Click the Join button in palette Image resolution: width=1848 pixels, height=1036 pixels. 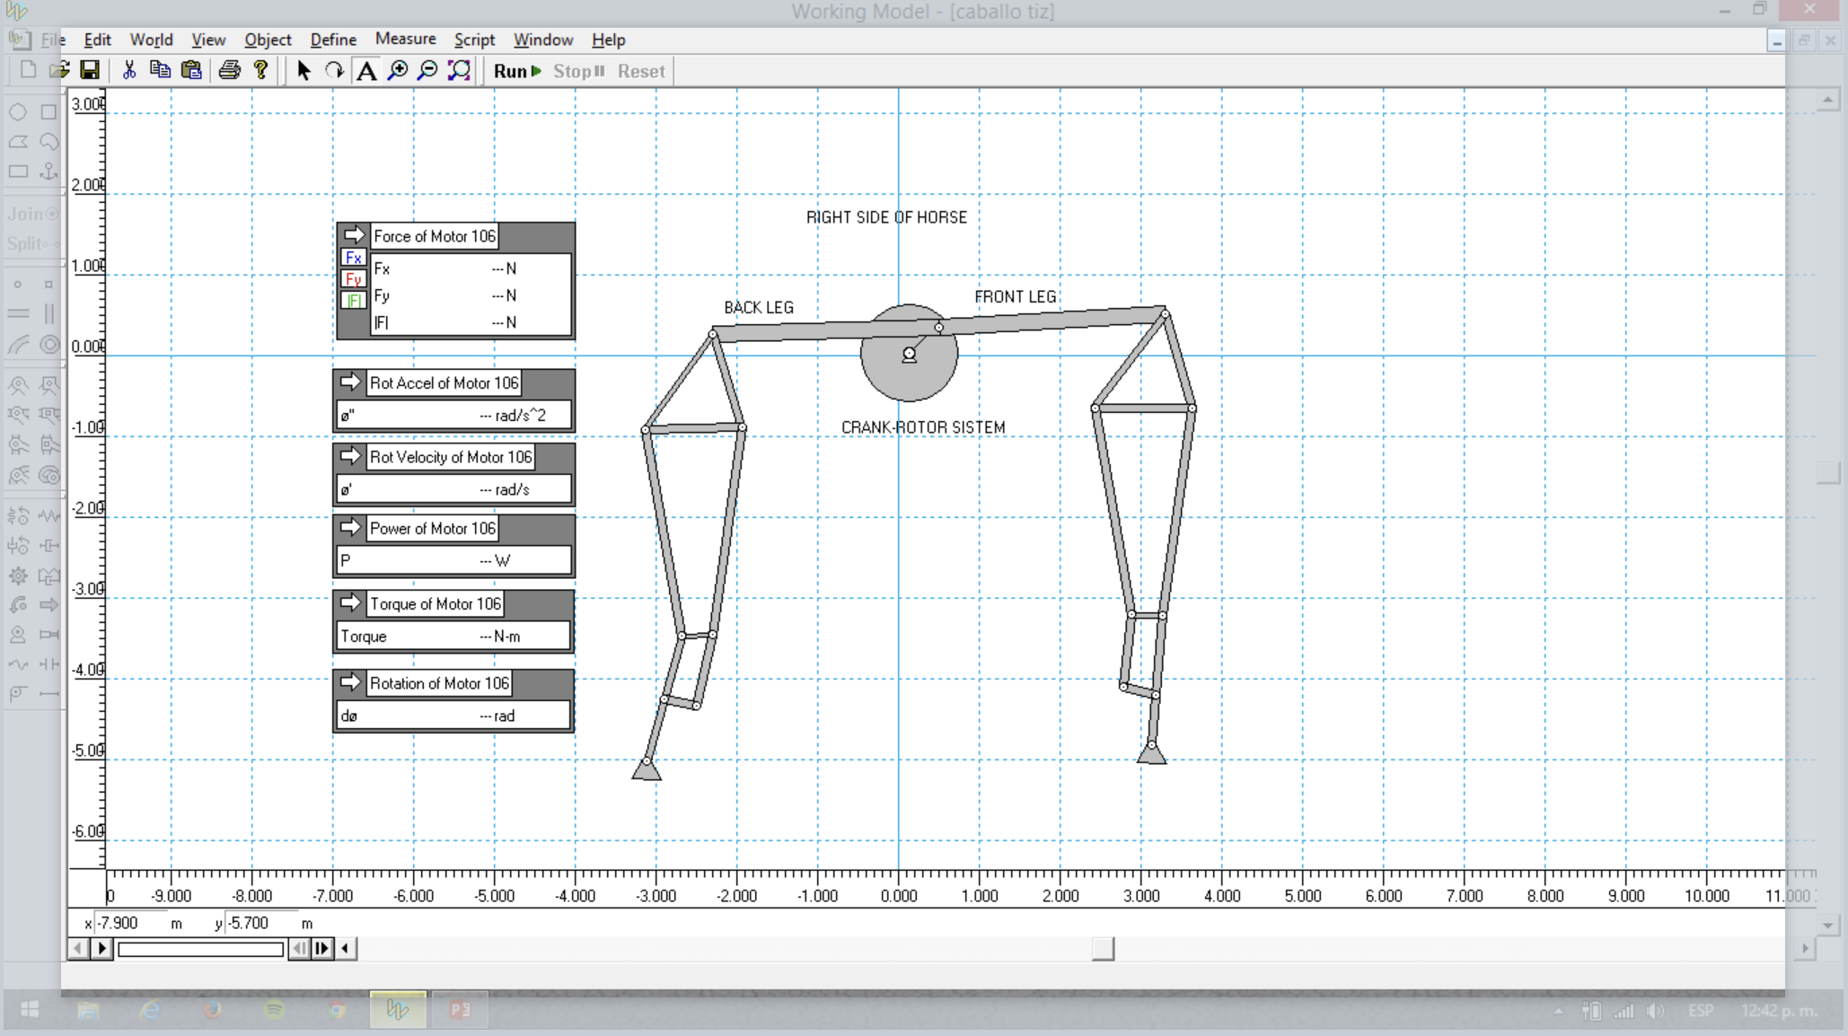pyautogui.click(x=33, y=214)
